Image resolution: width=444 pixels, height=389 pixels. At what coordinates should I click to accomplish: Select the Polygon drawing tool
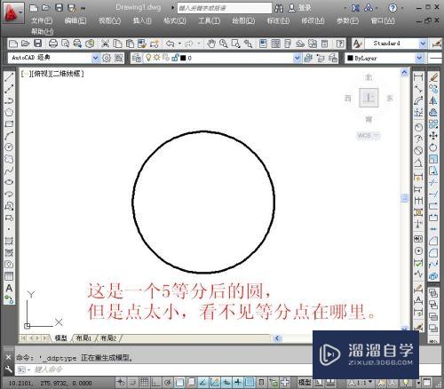point(9,112)
